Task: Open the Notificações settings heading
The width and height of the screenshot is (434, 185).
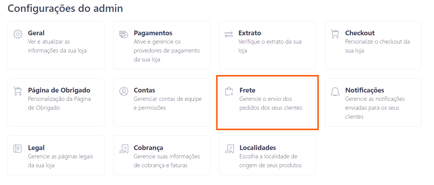Action: (365, 90)
